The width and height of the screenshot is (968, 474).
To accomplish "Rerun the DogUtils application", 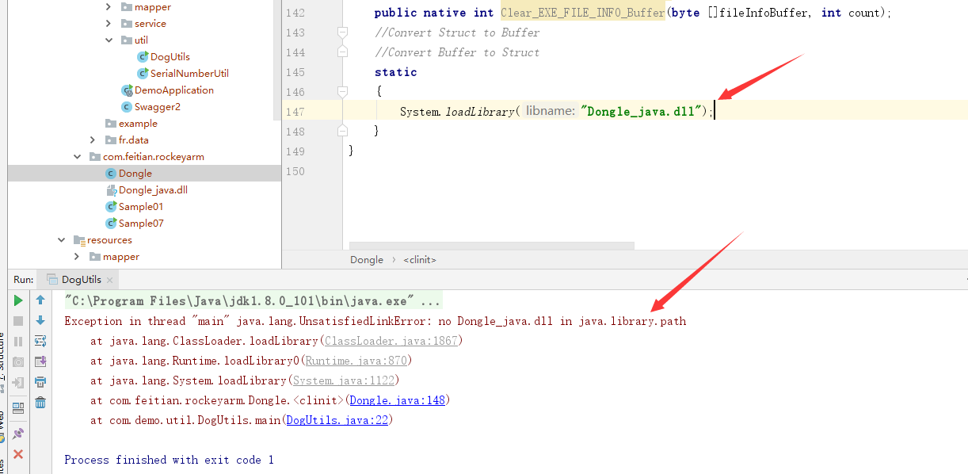I will coord(17,300).
